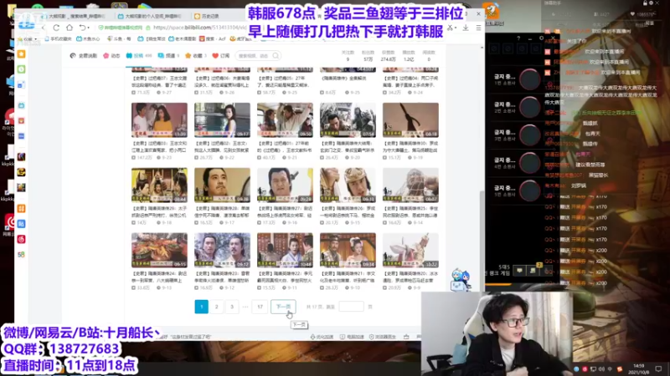Open the 斗鱼 bookmark in bookmarks bar
This screenshot has height=376, width=670.
(117, 38)
